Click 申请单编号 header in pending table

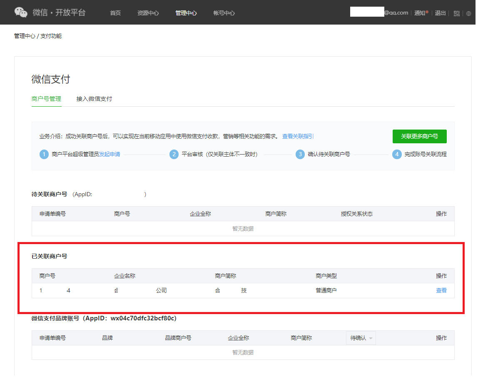52,214
